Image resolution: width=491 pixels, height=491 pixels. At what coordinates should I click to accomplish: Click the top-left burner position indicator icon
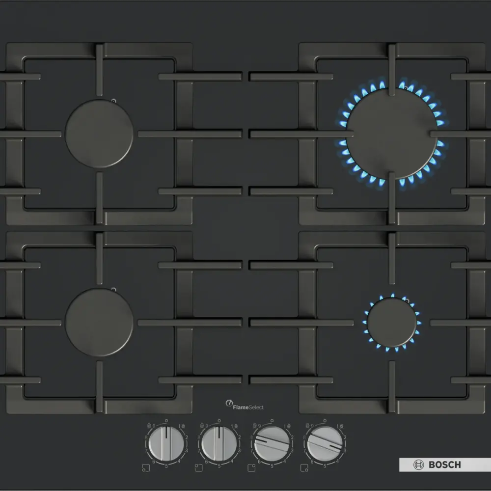coord(198,468)
